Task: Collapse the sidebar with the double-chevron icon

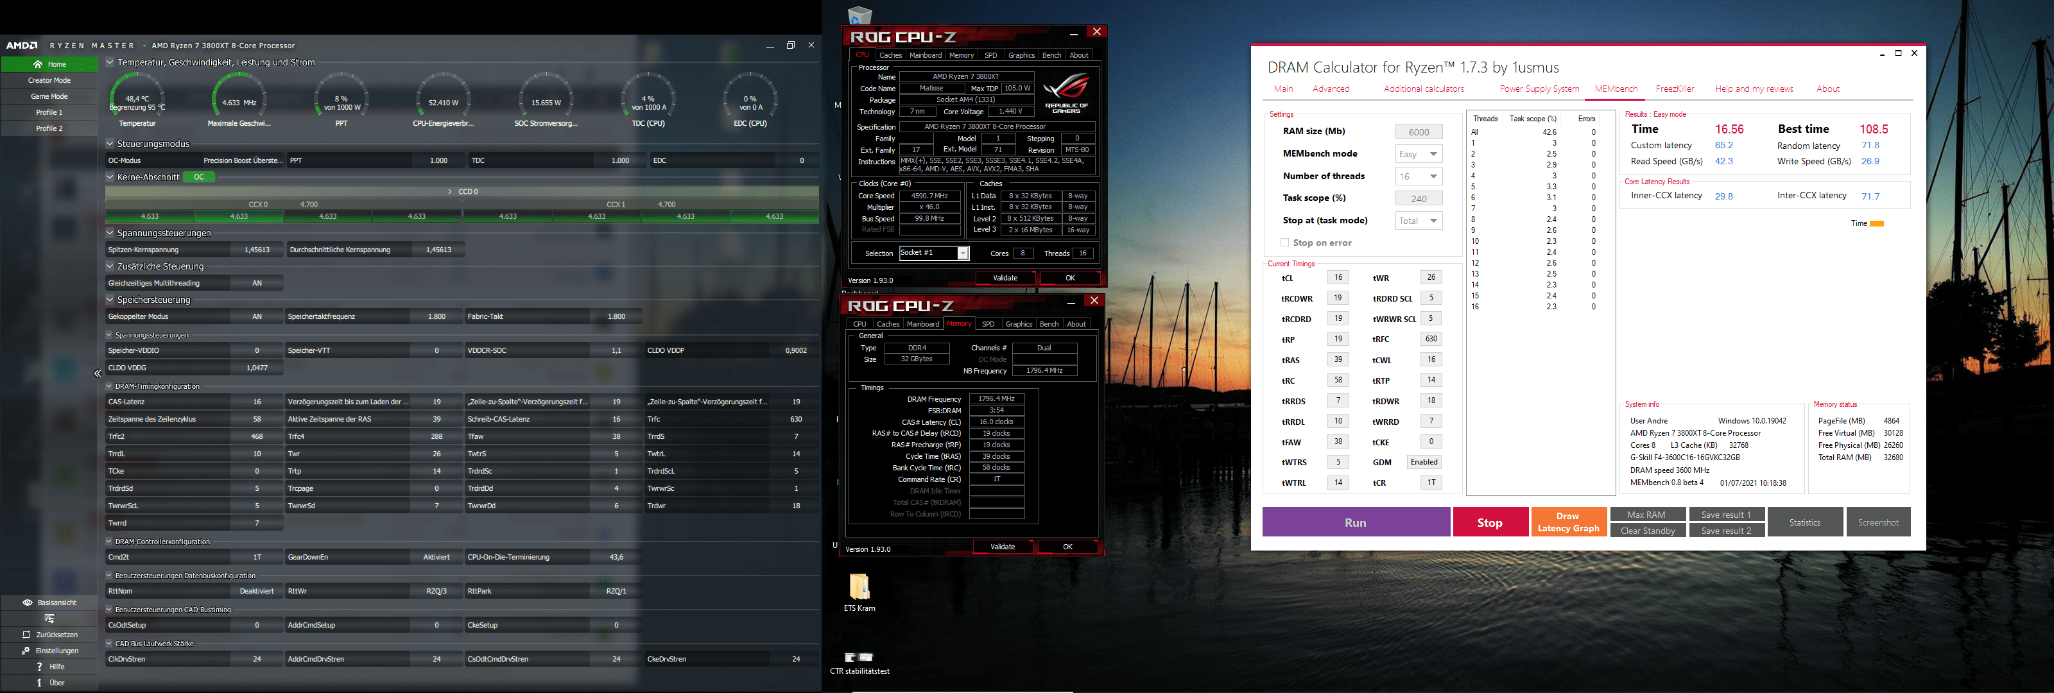Action: click(98, 373)
